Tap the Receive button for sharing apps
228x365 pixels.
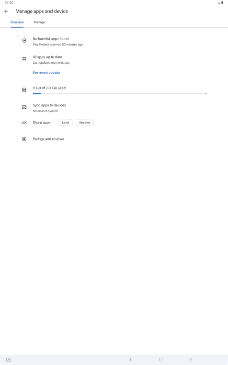85,123
